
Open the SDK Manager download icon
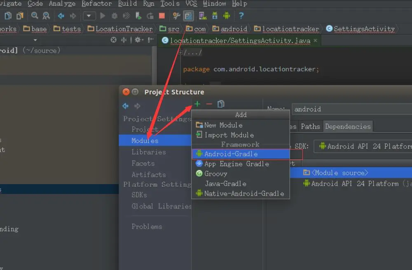[215, 16]
